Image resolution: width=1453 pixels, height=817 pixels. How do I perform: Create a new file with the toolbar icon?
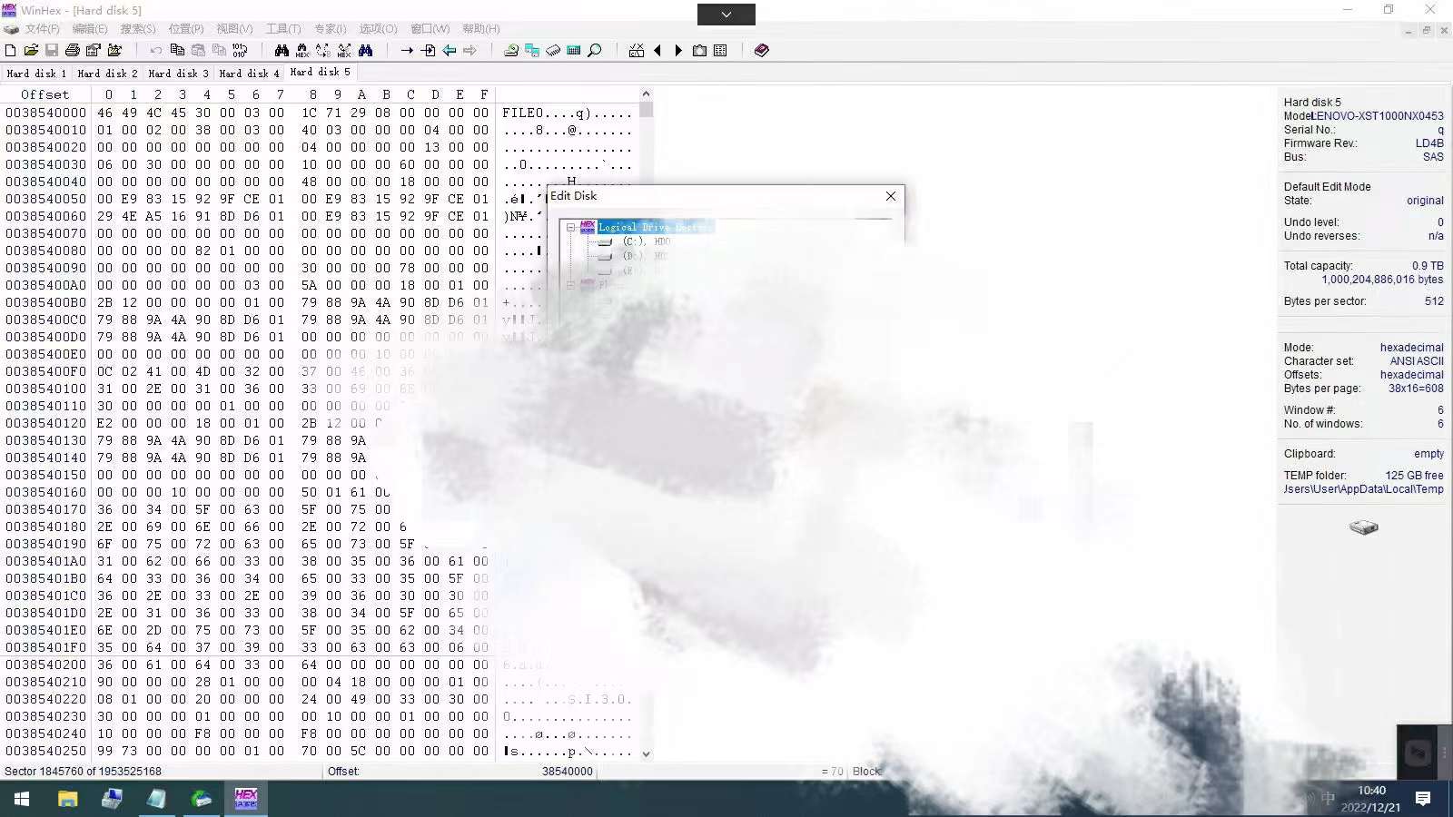[x=11, y=51]
